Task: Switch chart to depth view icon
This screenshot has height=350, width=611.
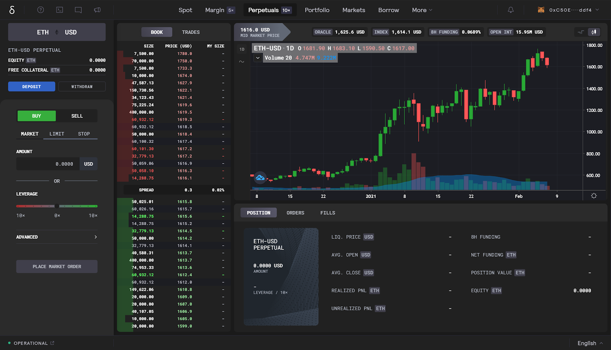Action: tap(581, 32)
